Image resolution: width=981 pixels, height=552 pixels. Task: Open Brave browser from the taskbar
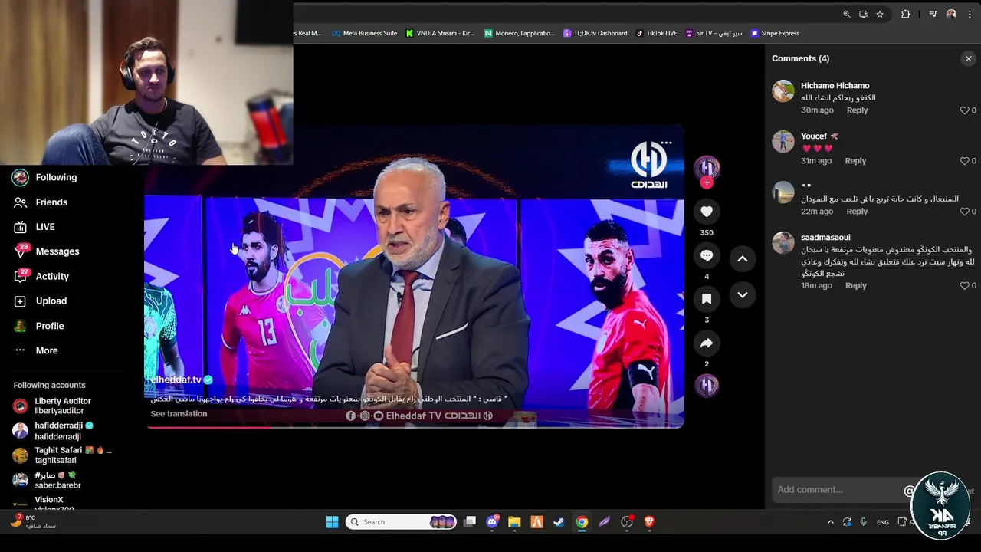point(650,522)
